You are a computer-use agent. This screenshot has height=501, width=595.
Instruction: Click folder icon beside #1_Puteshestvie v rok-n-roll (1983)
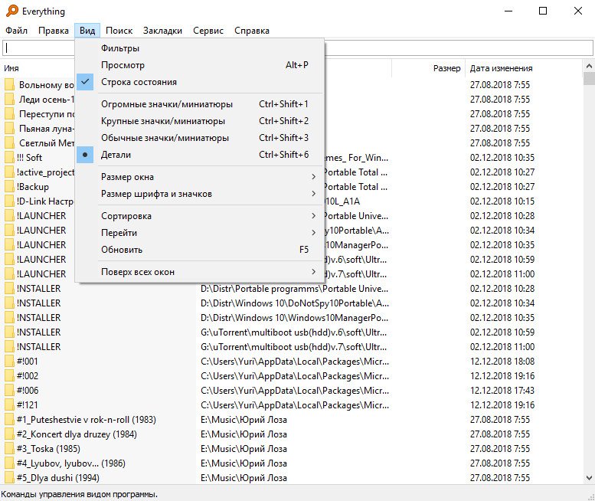click(9, 420)
